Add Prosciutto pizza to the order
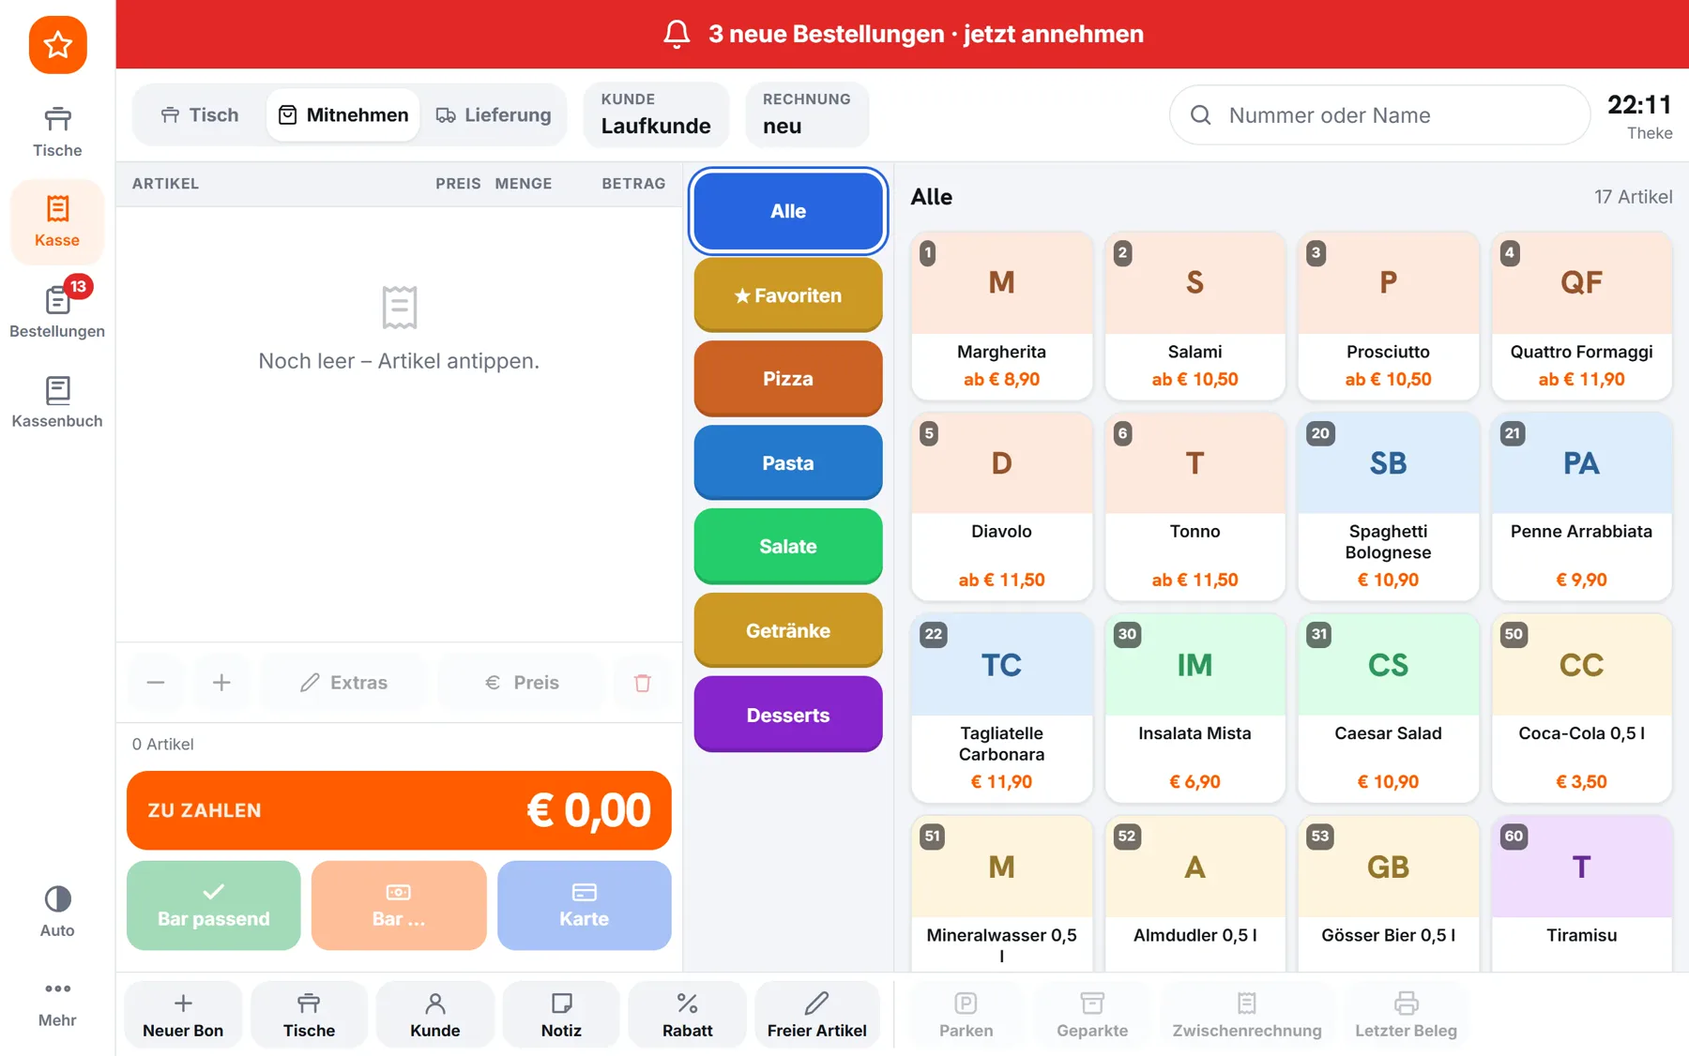 (x=1388, y=316)
